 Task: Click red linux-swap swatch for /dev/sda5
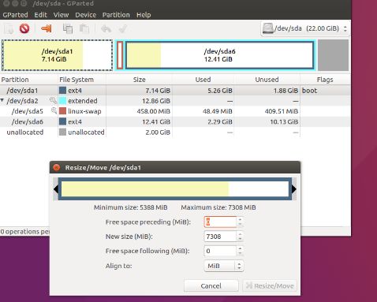click(62, 111)
